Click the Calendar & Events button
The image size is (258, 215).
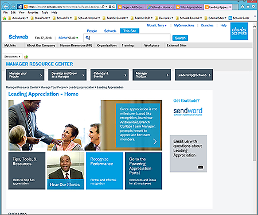[110, 75]
